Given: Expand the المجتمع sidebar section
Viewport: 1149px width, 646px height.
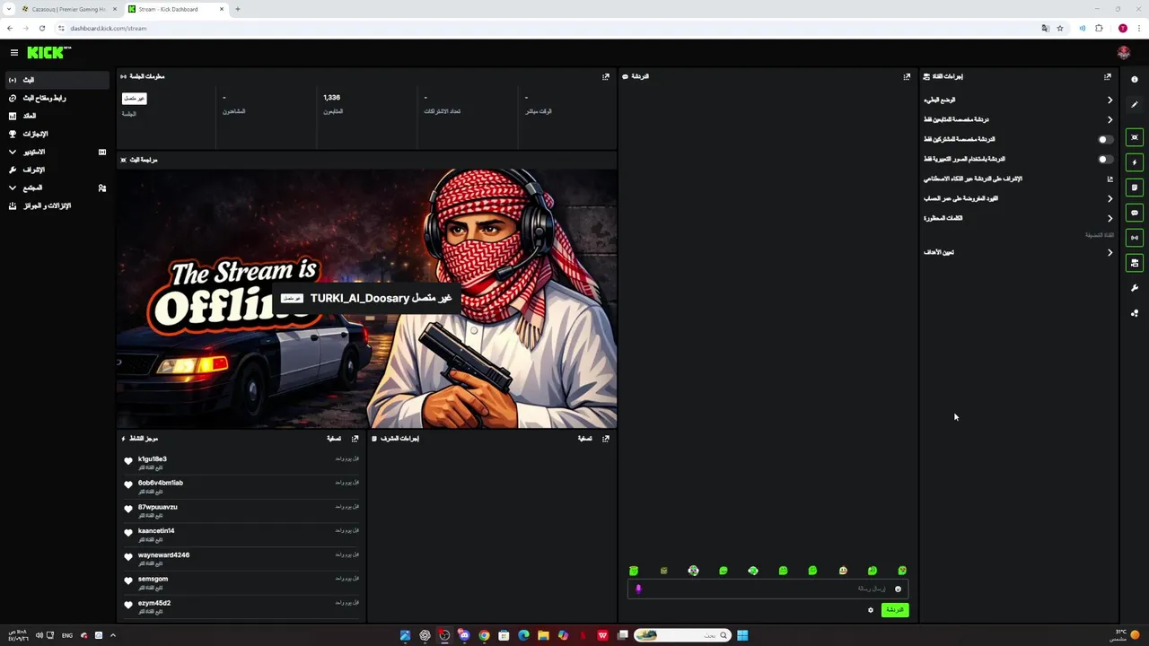Looking at the screenshot, I should (x=13, y=188).
